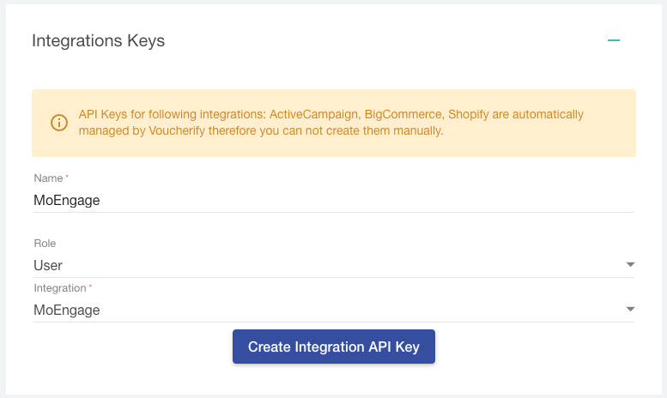The image size is (667, 398).
Task: Click the Integration dropdown arrow
Action: pos(629,310)
